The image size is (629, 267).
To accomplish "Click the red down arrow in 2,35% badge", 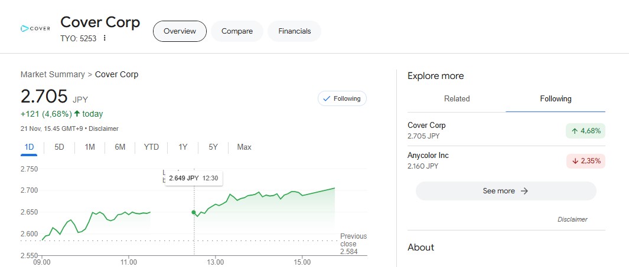I will tap(575, 160).
